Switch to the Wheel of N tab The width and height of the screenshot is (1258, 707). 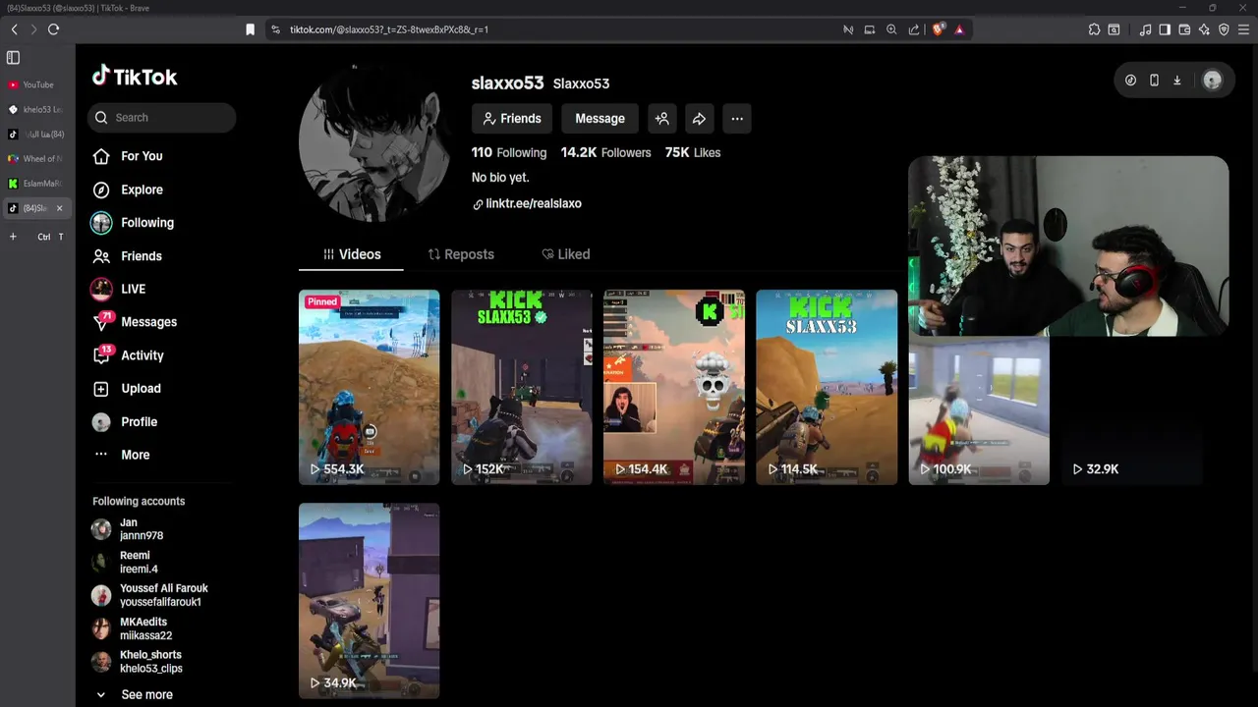click(x=36, y=158)
